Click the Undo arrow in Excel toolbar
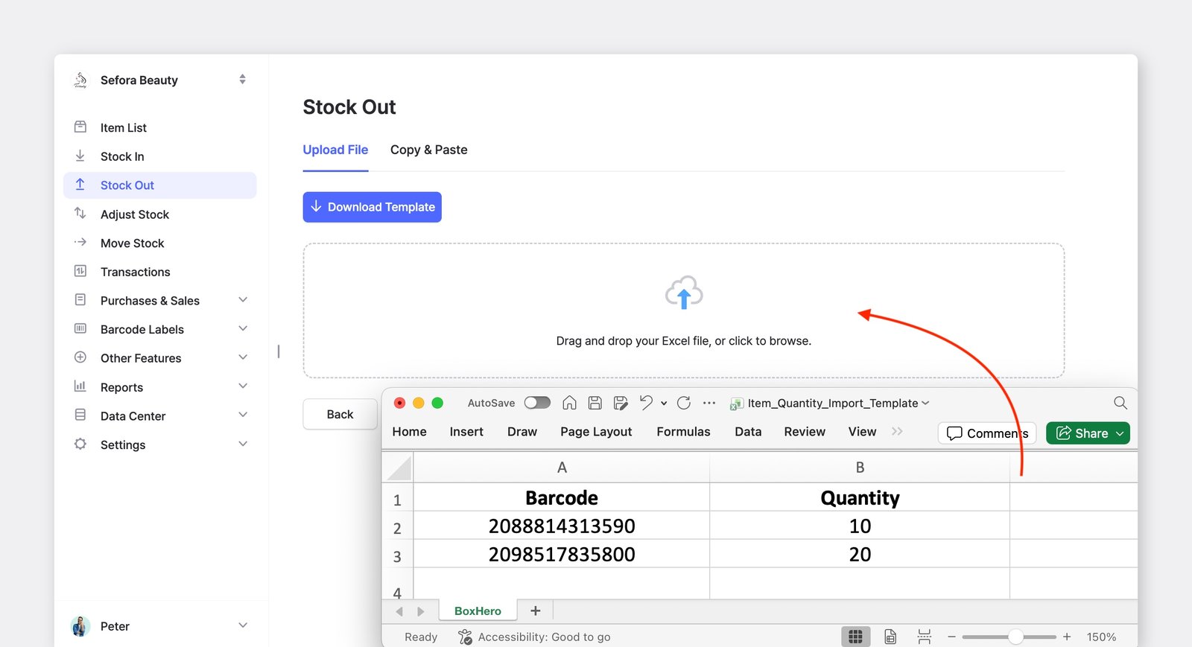Image resolution: width=1192 pixels, height=647 pixels. click(x=646, y=403)
